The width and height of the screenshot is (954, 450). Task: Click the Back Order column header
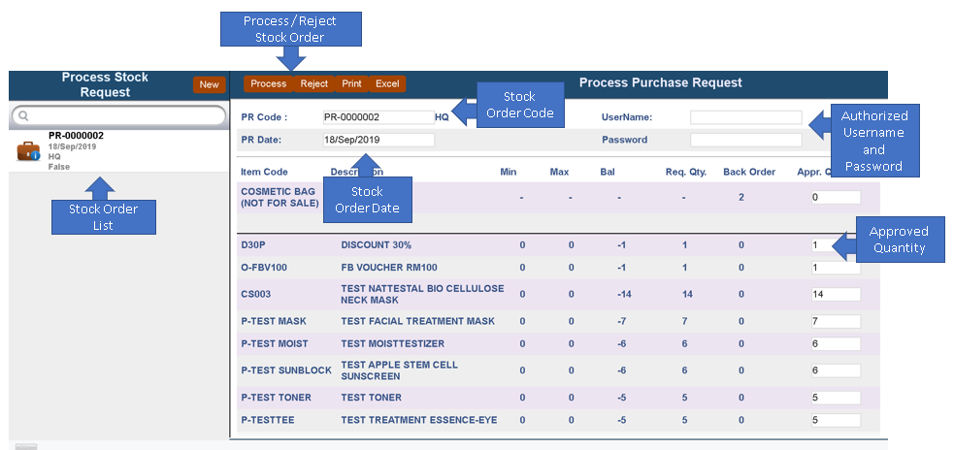tap(749, 172)
